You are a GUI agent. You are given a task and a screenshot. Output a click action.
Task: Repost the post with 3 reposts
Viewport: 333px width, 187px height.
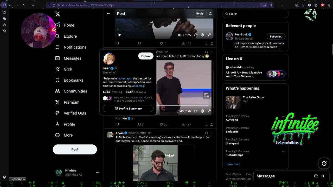[140, 124]
